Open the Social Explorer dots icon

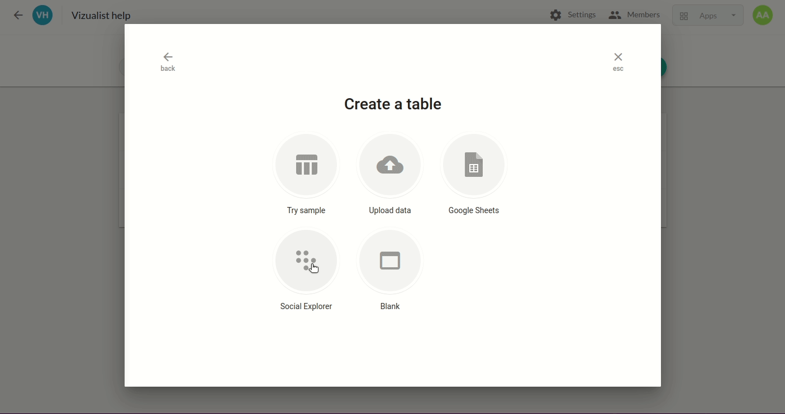[x=306, y=261]
